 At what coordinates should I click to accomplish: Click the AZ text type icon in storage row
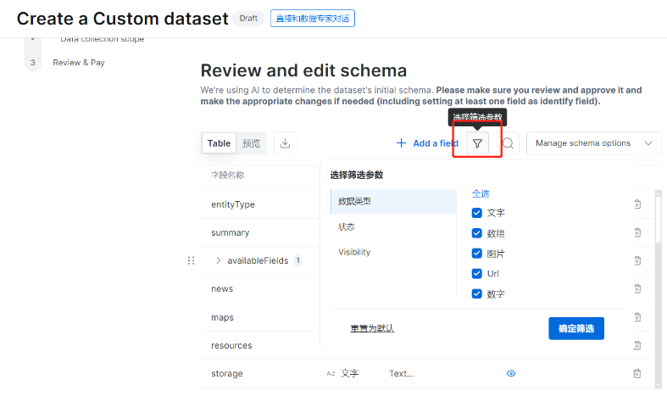[331, 373]
